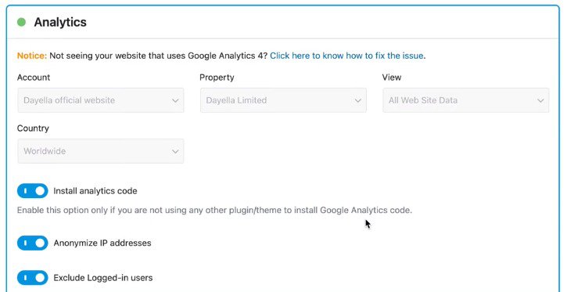567x292 pixels.
Task: Disable Anonymize IP addresses switch
Action: coord(33,243)
